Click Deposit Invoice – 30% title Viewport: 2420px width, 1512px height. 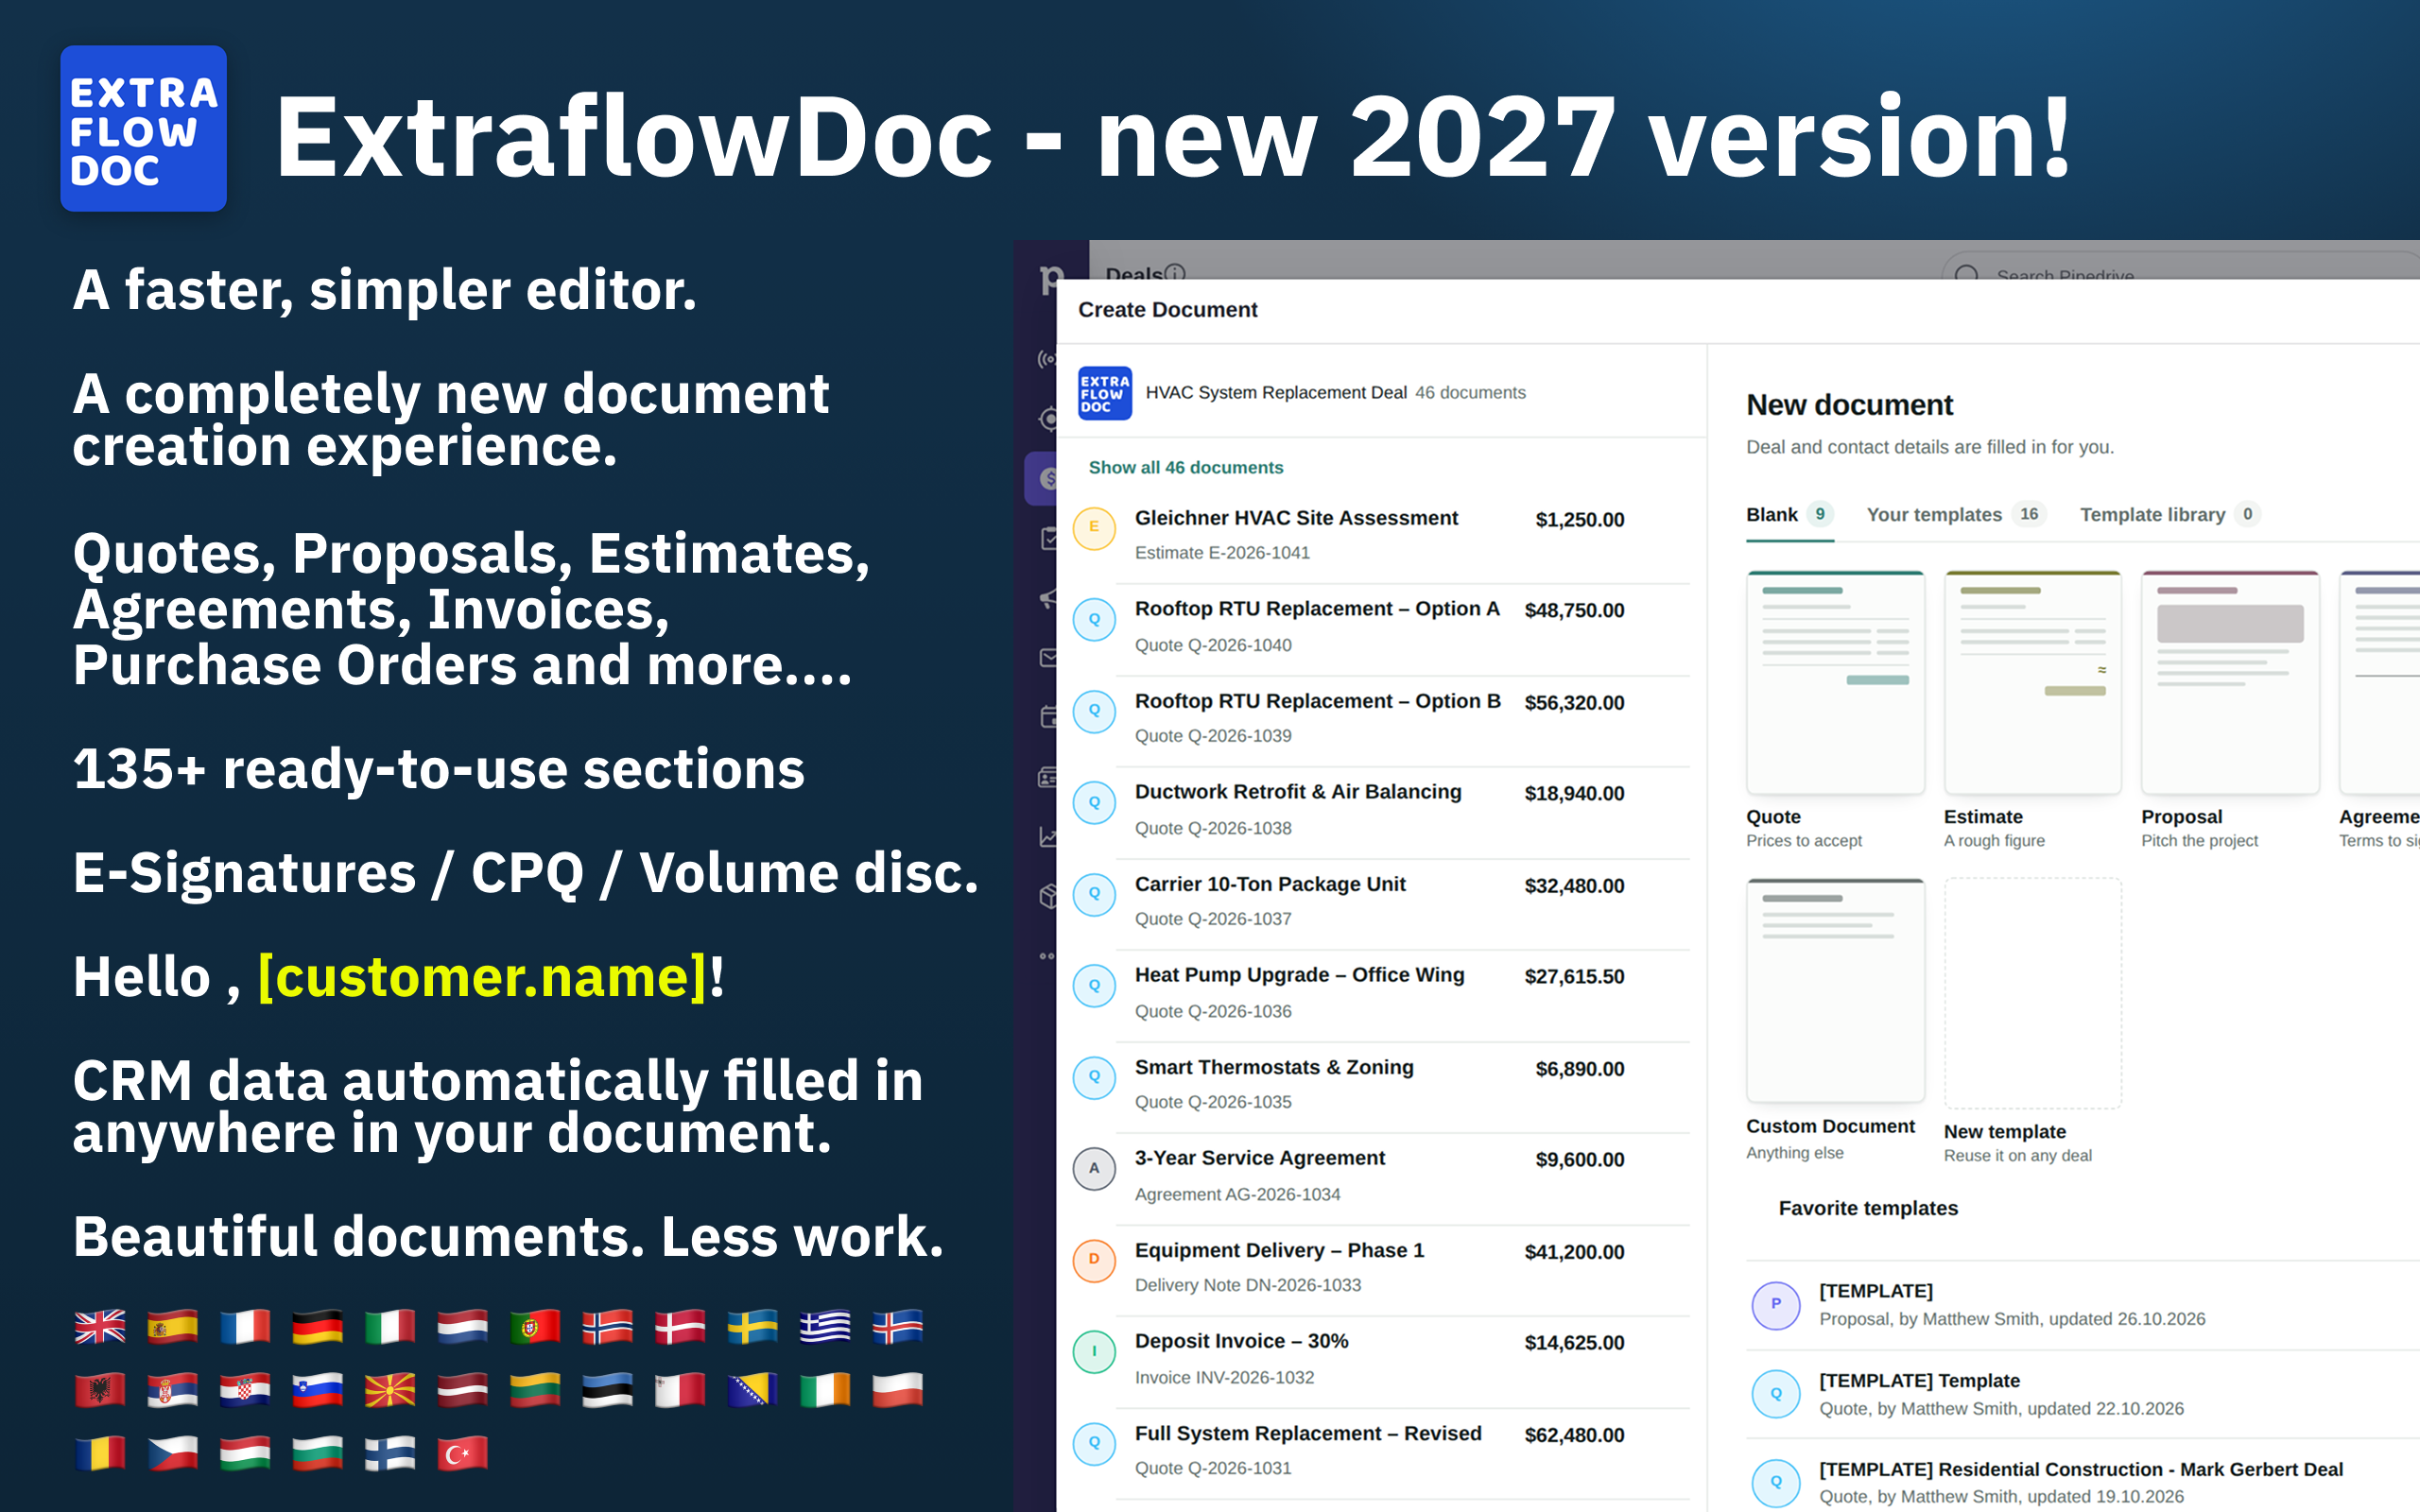pos(1241,1341)
